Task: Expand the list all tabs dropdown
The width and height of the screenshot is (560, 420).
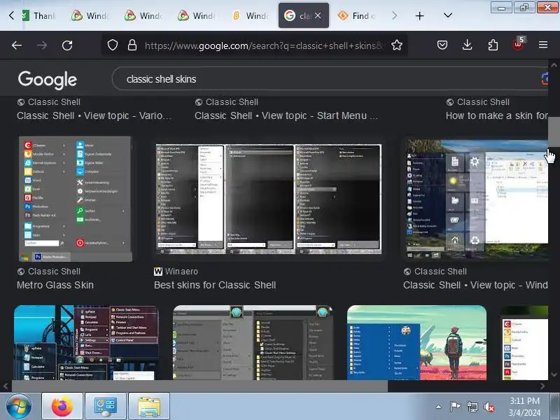Action: pyautogui.click(x=447, y=15)
